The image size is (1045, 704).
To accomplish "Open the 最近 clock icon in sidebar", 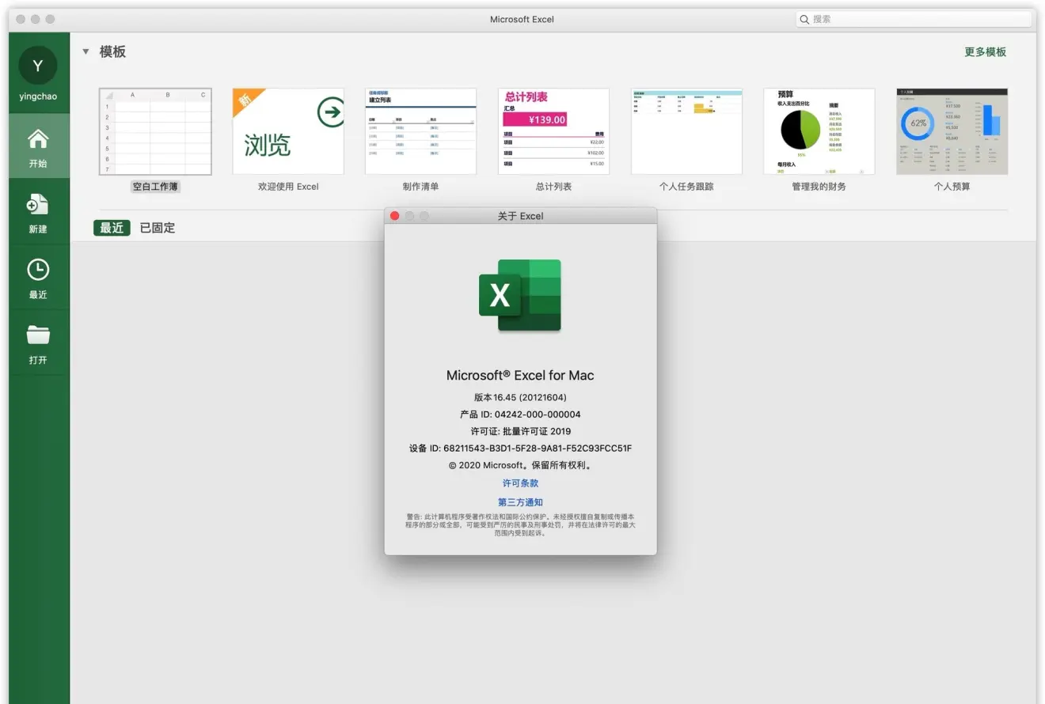I will pyautogui.click(x=38, y=270).
